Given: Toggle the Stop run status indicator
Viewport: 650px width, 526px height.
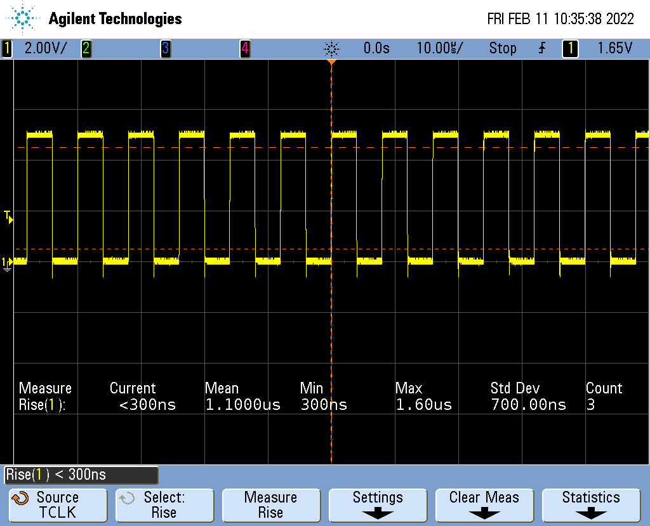Looking at the screenshot, I should (x=502, y=48).
